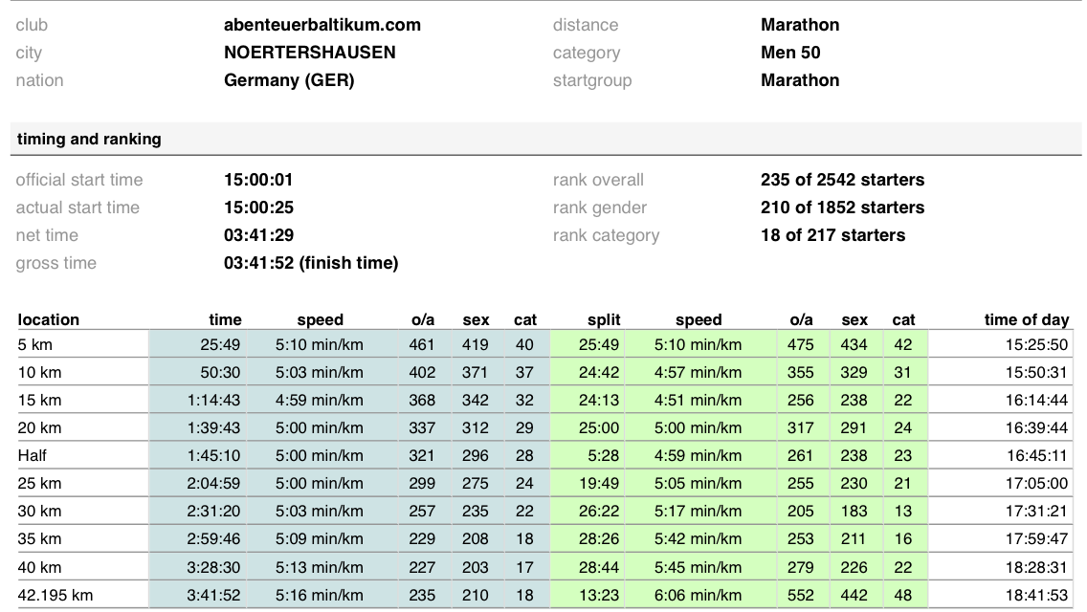Click the nation value Germany (GER)

(289, 80)
